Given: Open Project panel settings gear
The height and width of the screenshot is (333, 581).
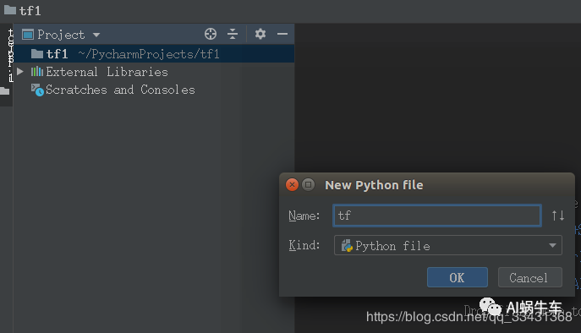Looking at the screenshot, I should (260, 34).
